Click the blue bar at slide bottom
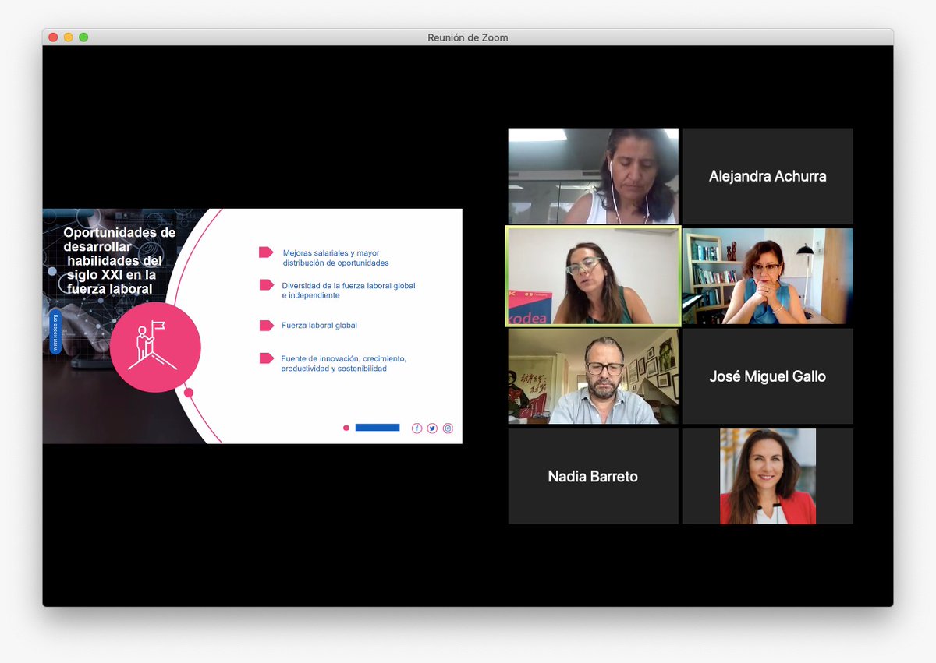Screen dimensions: 936x663 378,428
